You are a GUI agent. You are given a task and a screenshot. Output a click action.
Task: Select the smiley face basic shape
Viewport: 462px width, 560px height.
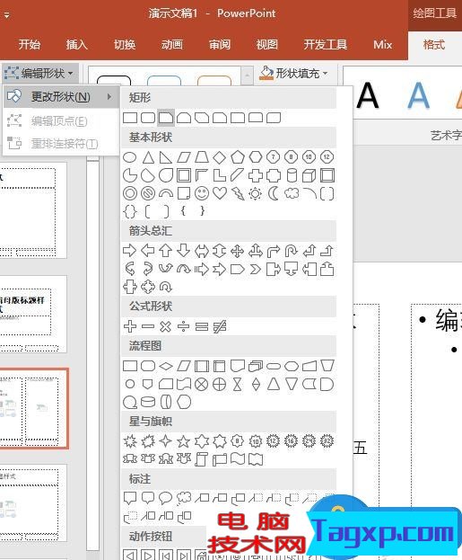tap(202, 193)
